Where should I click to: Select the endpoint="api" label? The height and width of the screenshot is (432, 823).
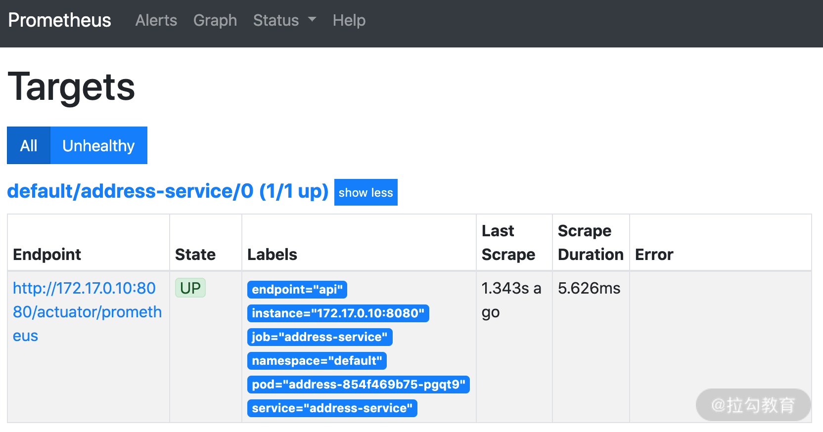297,290
